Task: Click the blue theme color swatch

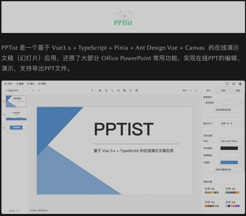Action: (229, 162)
